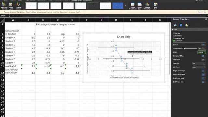
Task: Click the Name Box showing Chart 1
Action: click(x=4, y=16)
